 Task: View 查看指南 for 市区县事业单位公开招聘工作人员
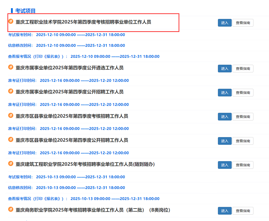pyautogui.click(x=243, y=141)
